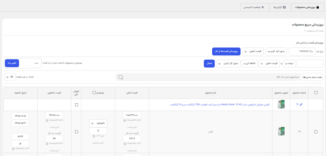Image resolution: width=326 pixels, height=156 pixels.
Task: Open the همه دسته بندی‌ها category dropdown
Action: coord(312,77)
